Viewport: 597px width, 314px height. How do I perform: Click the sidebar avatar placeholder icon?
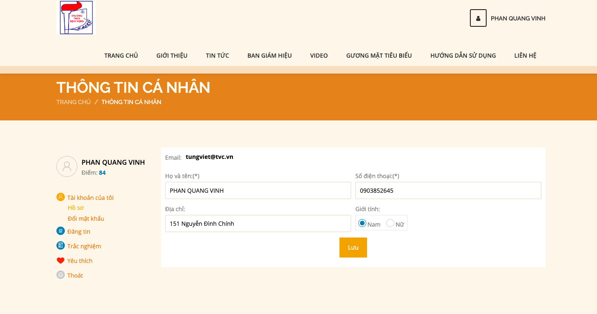pyautogui.click(x=67, y=166)
